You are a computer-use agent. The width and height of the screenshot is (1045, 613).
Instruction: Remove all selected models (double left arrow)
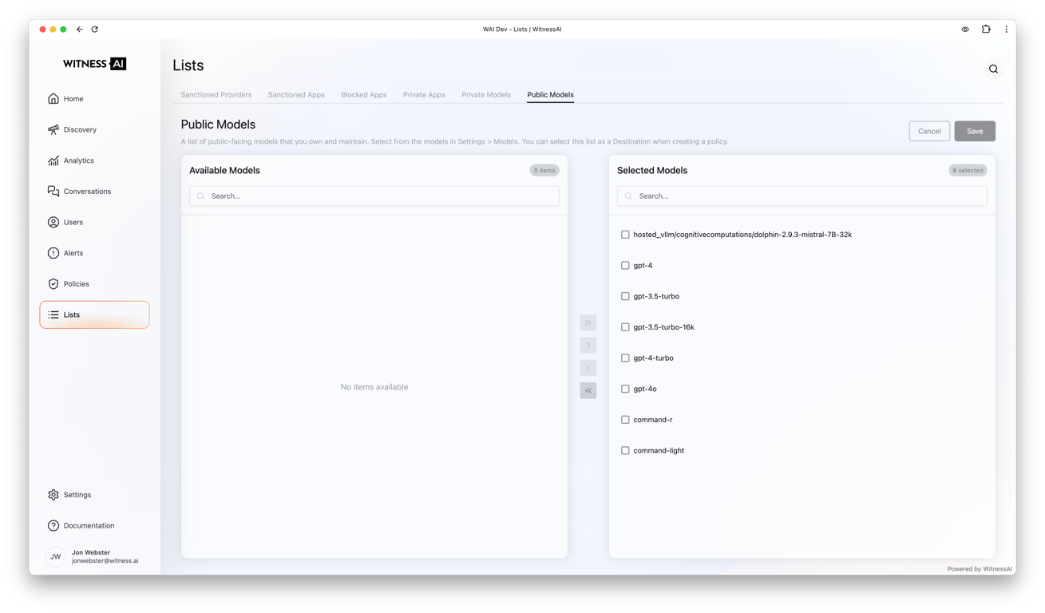588,390
